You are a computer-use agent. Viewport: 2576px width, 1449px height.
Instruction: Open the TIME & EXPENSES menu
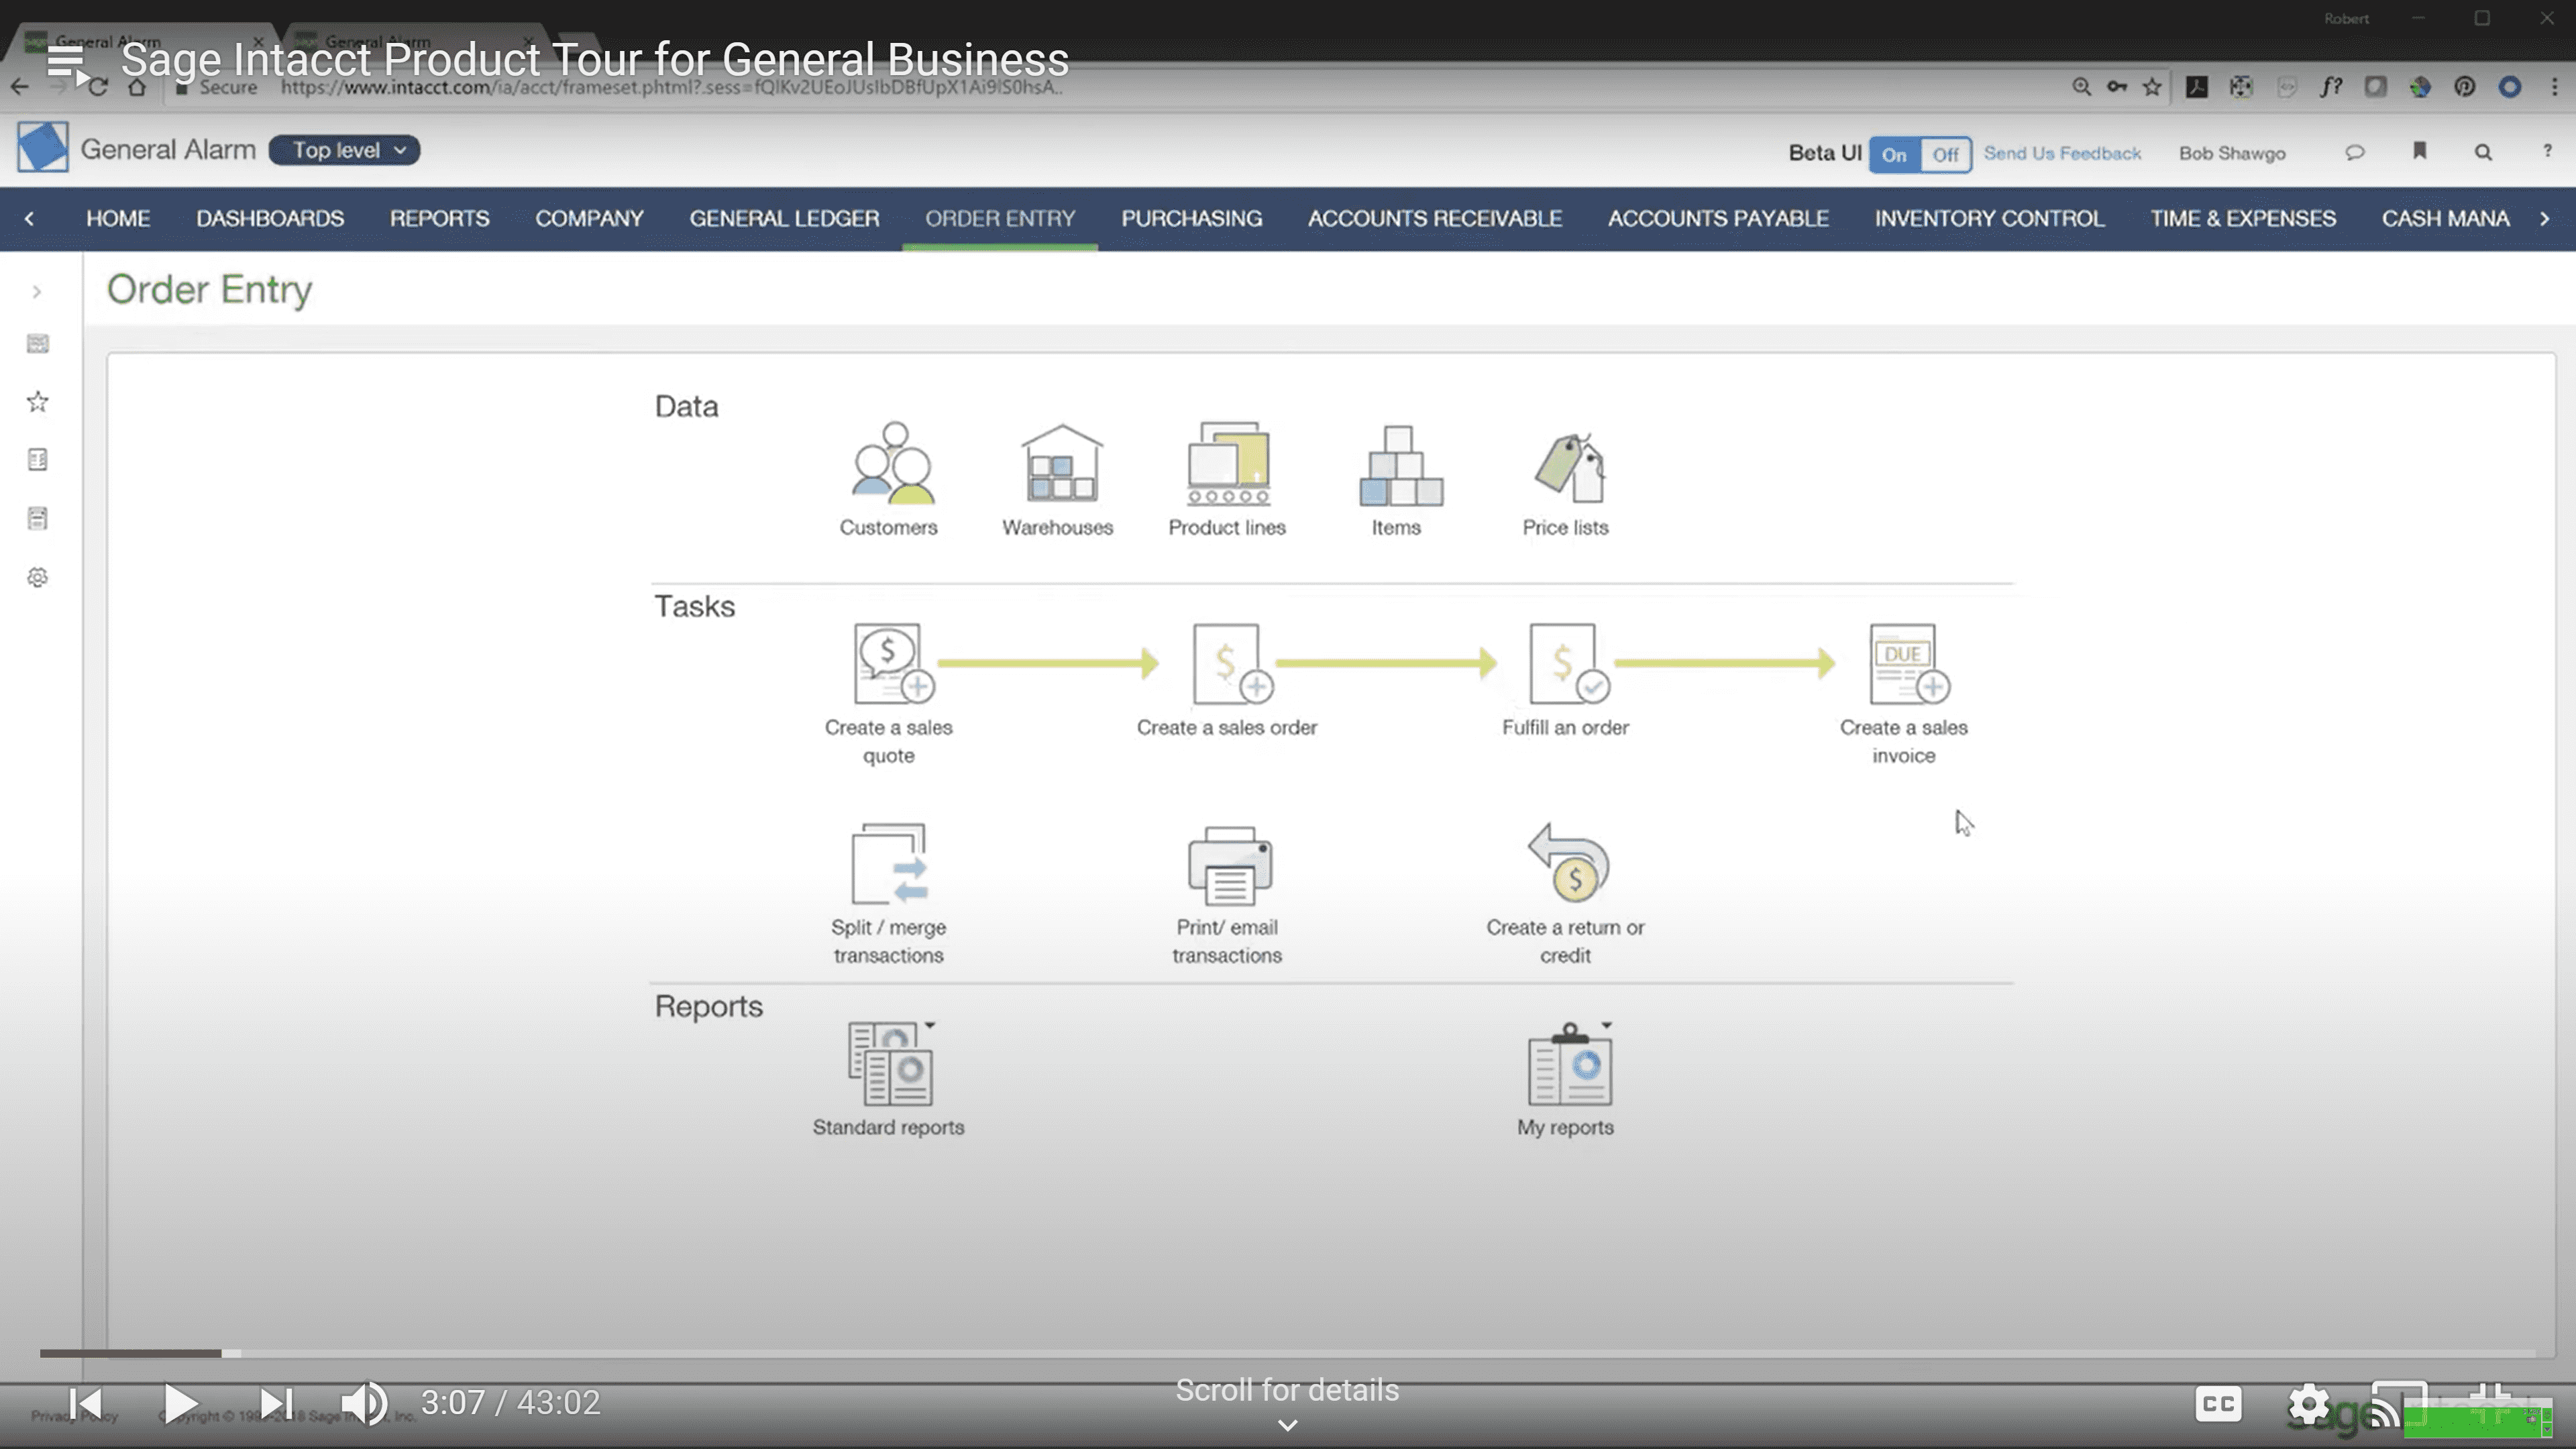[x=2243, y=218]
